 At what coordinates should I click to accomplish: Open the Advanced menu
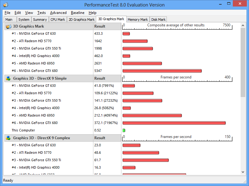tap(58, 13)
